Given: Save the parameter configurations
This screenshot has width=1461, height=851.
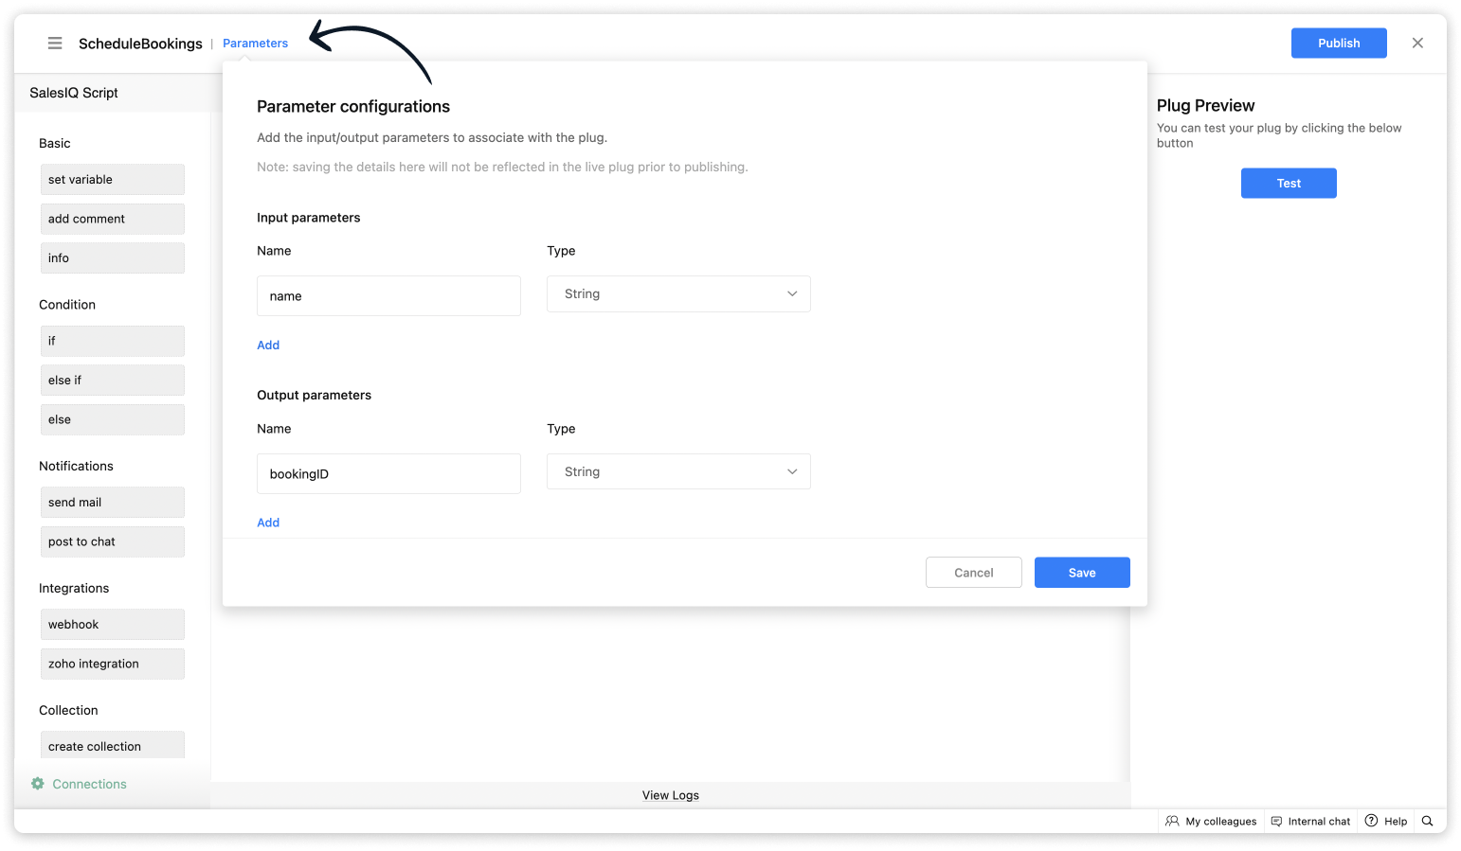Looking at the screenshot, I should click(1081, 573).
